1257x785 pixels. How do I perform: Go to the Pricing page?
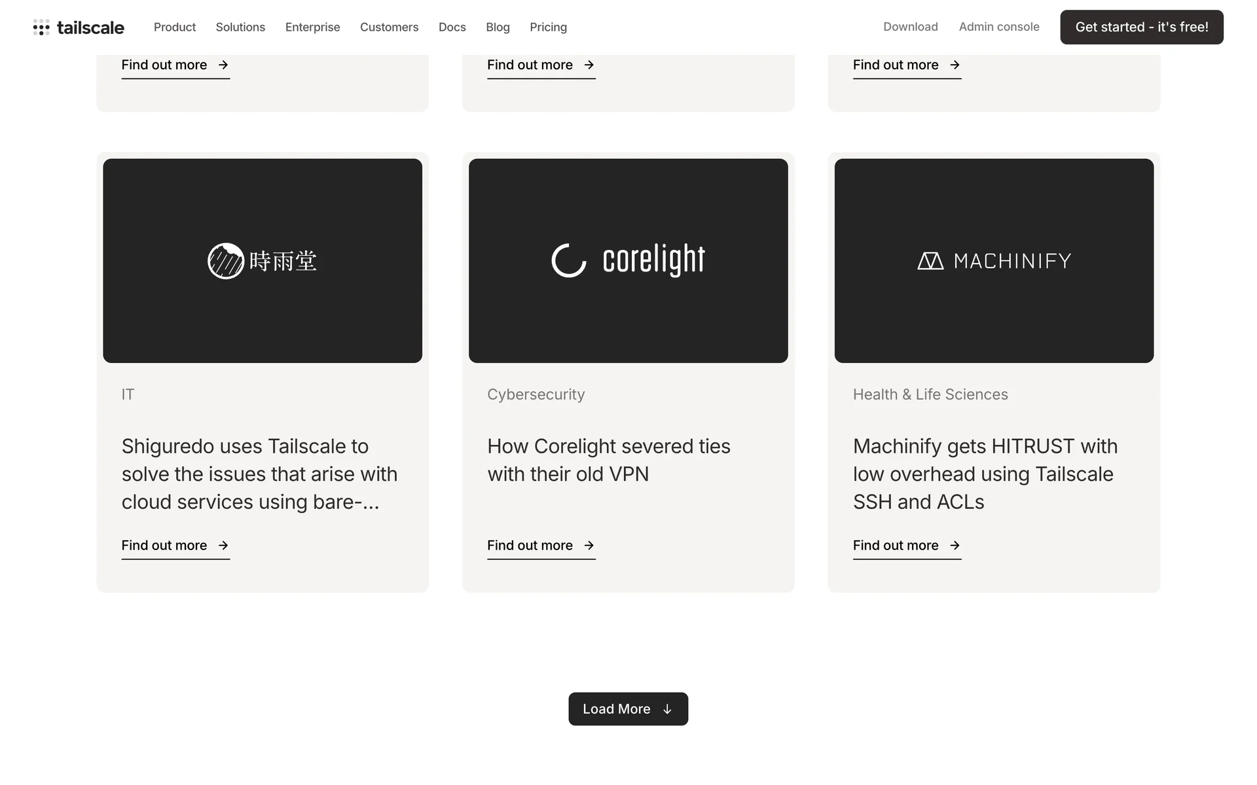coord(548,27)
